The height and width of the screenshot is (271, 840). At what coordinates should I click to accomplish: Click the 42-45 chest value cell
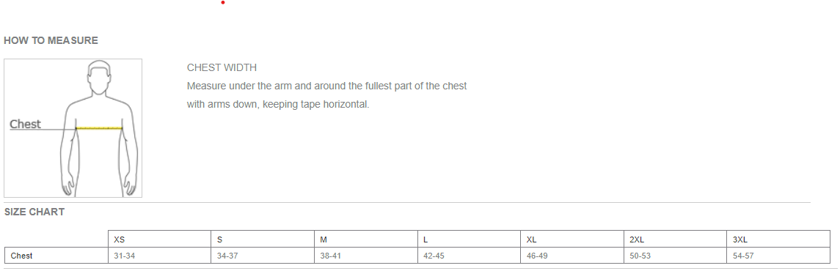[x=470, y=256]
